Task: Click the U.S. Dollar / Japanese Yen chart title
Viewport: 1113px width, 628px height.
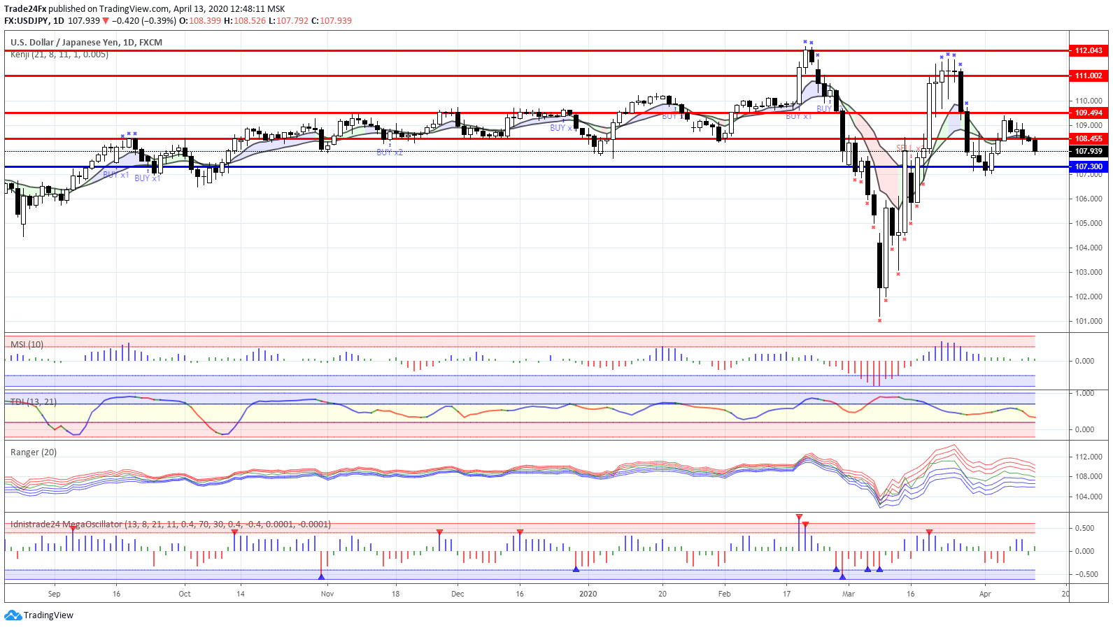Action: coord(87,43)
